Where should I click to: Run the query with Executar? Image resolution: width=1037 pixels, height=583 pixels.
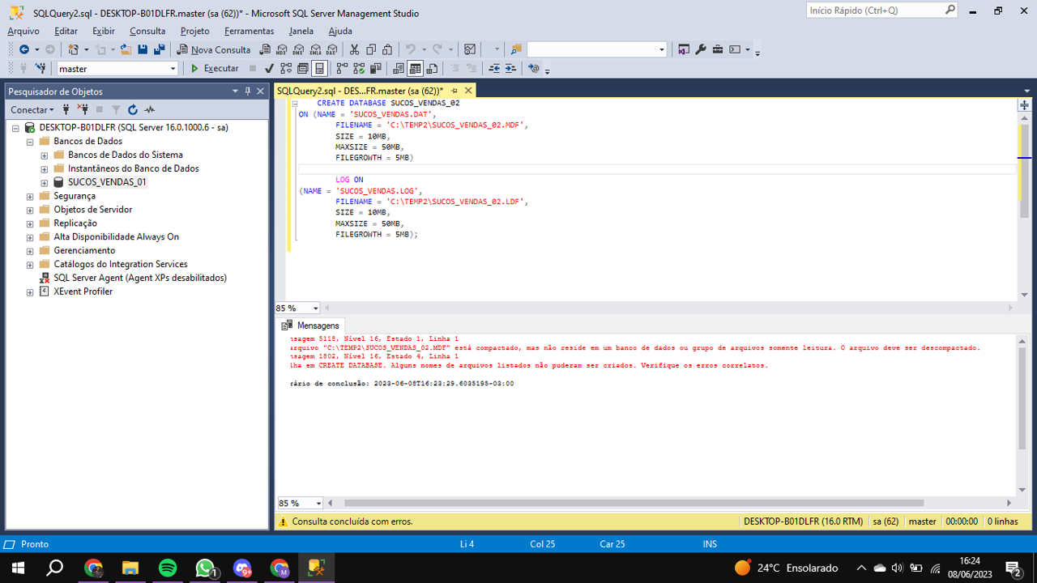215,69
